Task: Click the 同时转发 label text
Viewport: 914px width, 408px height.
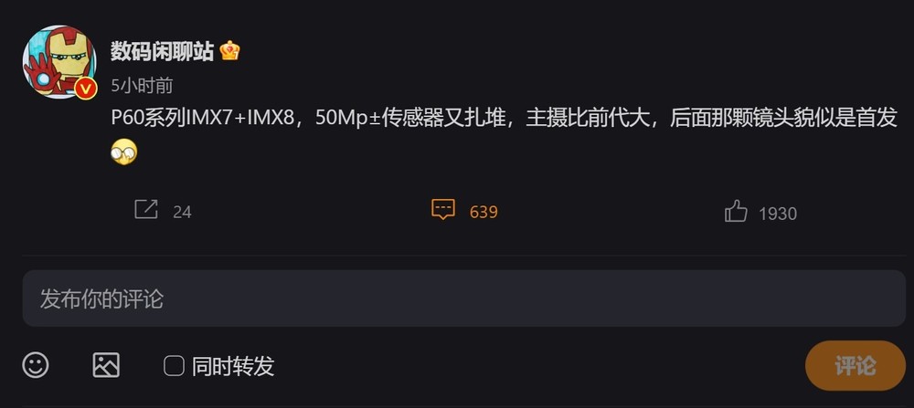Action: pyautogui.click(x=233, y=366)
